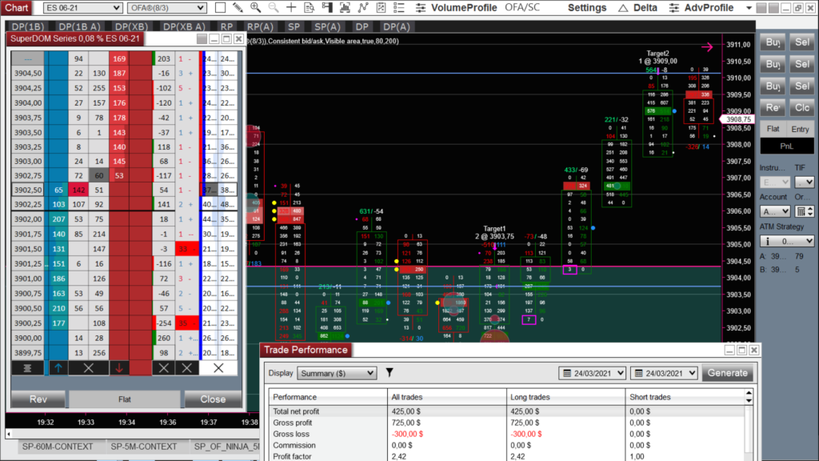
Task: Click the 3902,50 price cell in SuperDOM
Action: click(x=29, y=190)
